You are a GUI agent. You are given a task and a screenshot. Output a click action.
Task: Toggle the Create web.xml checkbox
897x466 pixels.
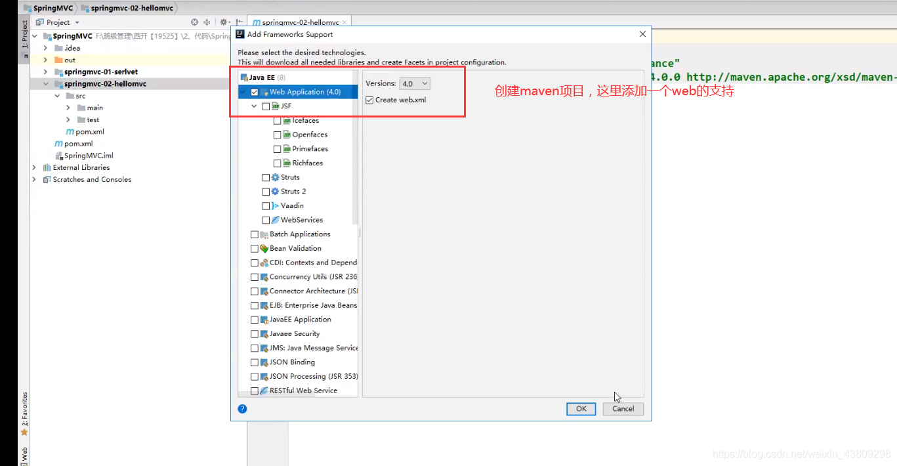369,100
